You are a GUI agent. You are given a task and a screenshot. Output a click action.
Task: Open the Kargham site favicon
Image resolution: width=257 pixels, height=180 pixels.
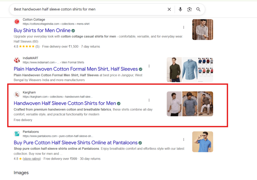point(17,94)
